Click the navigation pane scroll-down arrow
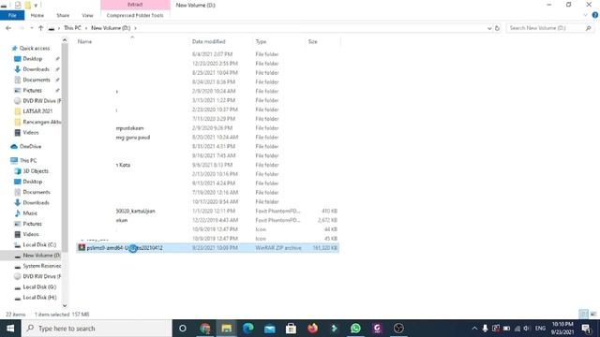 point(65,305)
